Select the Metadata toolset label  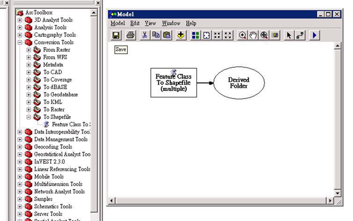(53, 64)
